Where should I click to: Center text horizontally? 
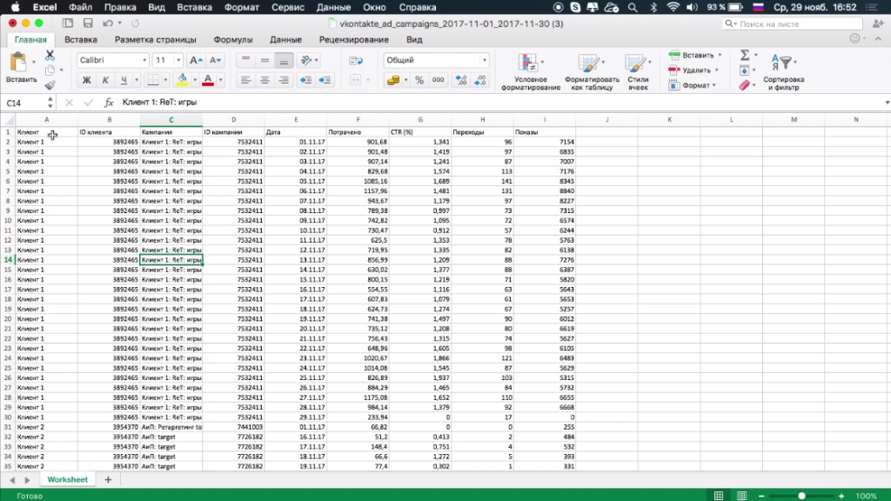(x=265, y=80)
